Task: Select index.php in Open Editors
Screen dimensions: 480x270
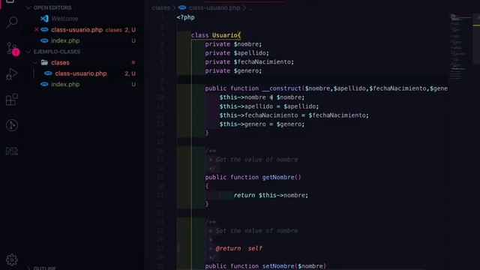Action: pos(65,40)
